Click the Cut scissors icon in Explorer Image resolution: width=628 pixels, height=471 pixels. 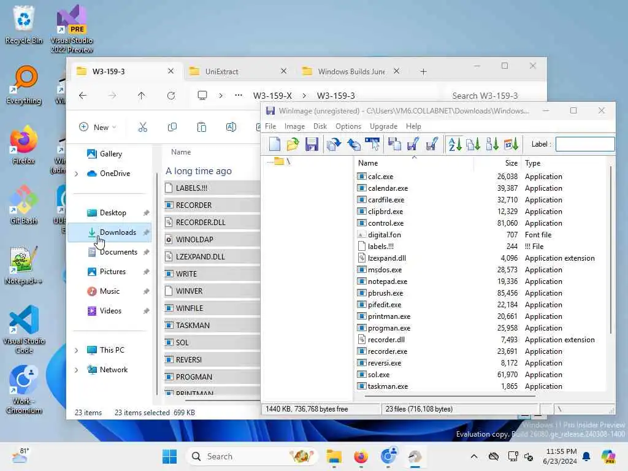pyautogui.click(x=142, y=128)
